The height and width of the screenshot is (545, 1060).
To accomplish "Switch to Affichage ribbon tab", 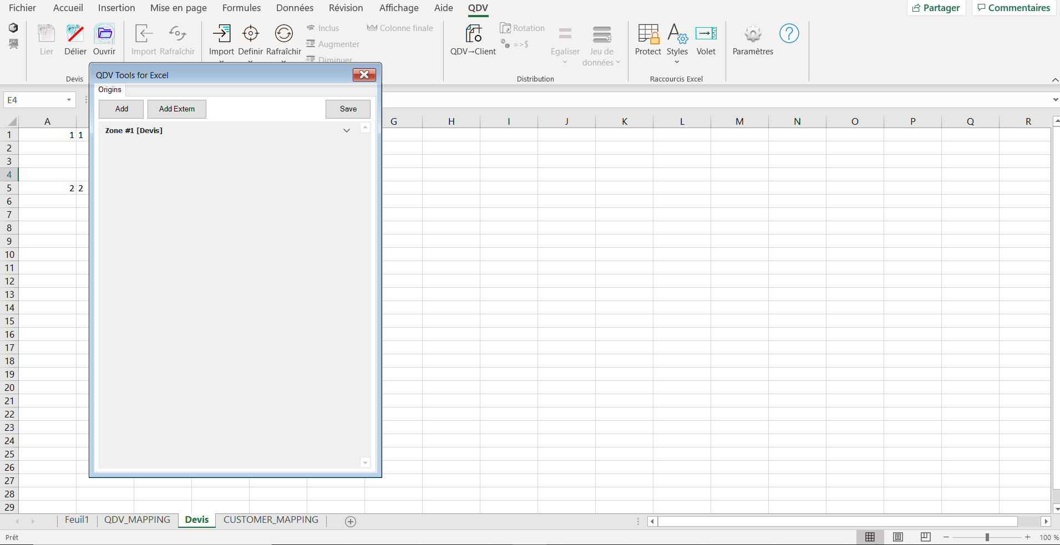I will click(x=399, y=8).
